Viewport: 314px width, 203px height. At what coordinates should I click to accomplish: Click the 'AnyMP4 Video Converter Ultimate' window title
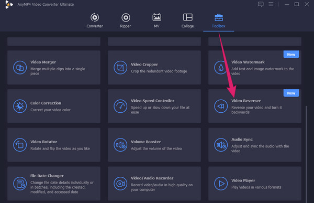pos(46,4)
